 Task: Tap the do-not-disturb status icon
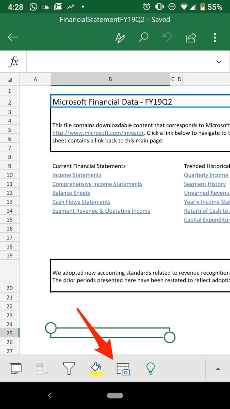(172, 7)
